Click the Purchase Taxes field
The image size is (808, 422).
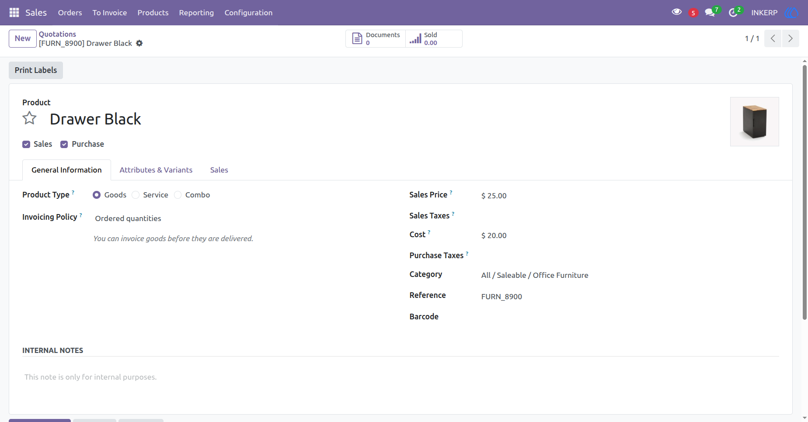click(629, 256)
